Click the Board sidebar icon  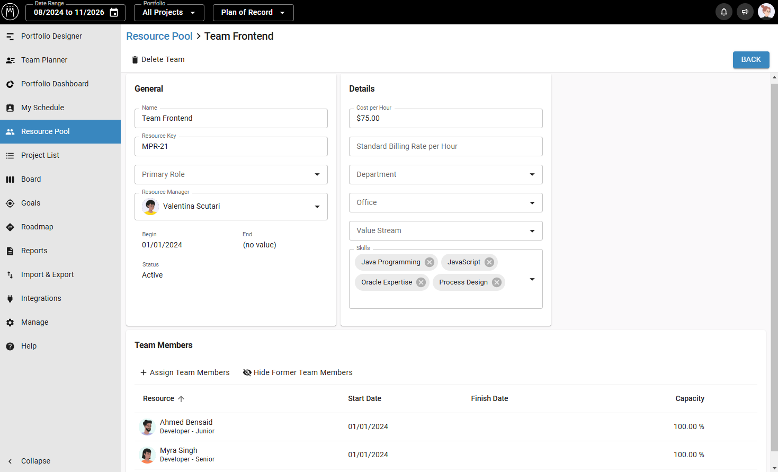coord(10,179)
